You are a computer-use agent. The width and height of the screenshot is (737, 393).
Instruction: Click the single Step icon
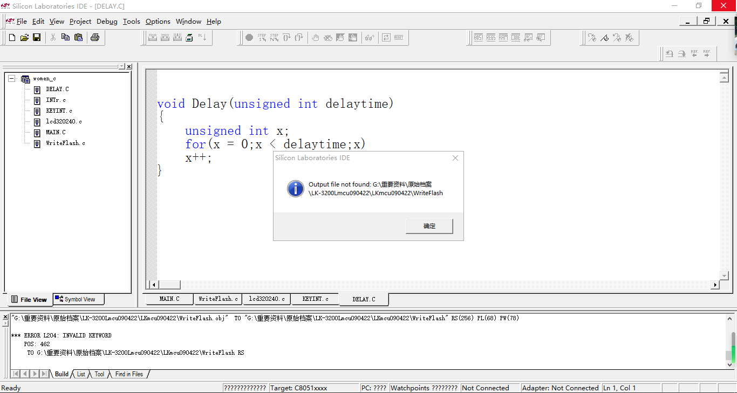pos(262,37)
